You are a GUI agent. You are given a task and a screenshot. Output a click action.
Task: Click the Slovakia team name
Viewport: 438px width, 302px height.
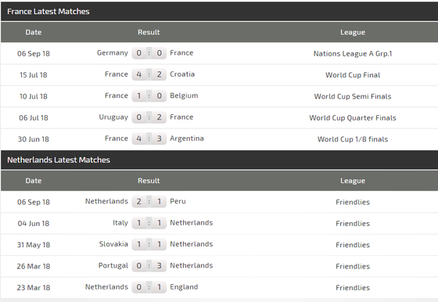click(113, 244)
